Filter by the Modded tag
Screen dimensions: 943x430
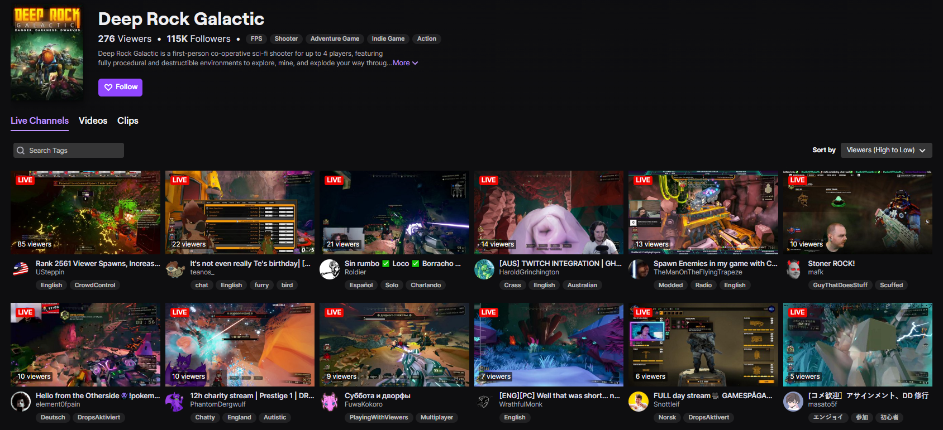(671, 285)
